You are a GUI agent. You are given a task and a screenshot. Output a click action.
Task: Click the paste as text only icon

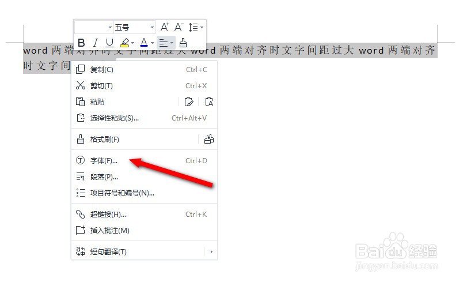209,101
